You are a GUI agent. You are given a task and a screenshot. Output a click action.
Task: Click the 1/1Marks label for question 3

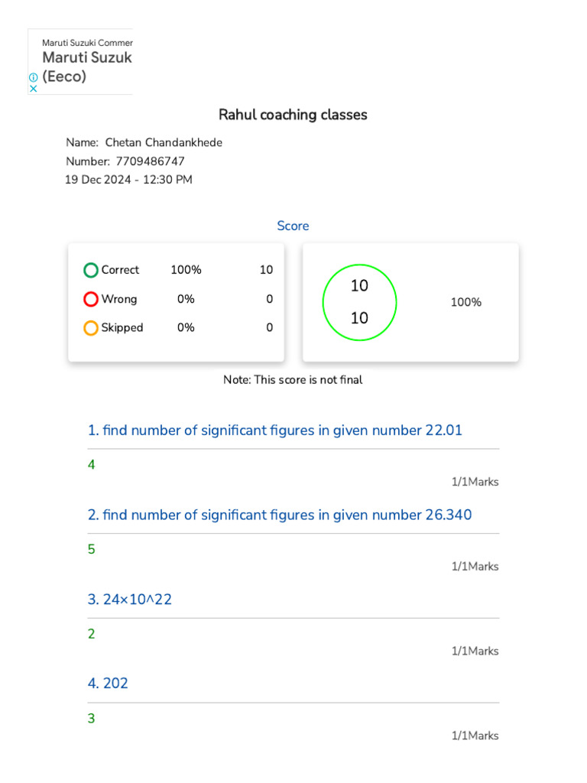point(475,651)
